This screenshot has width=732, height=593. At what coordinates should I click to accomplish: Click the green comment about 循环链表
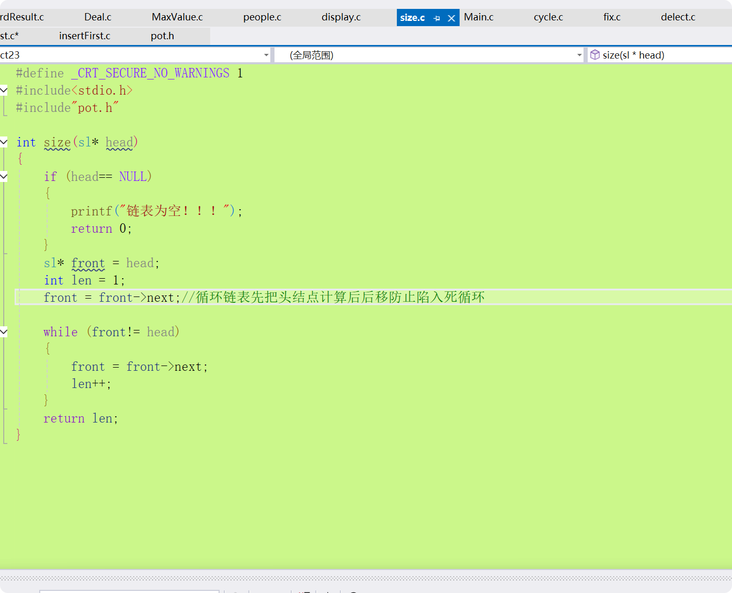pos(333,298)
